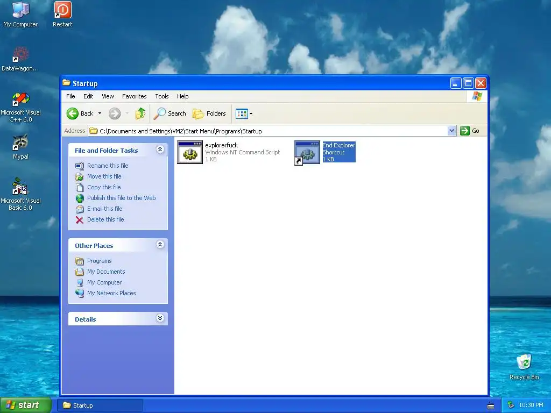Open the Start menu button
The image size is (551, 413).
26,405
